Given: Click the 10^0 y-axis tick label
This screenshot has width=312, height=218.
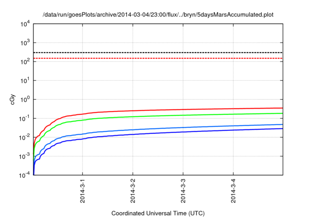Looking at the screenshot, I should tap(25, 99).
